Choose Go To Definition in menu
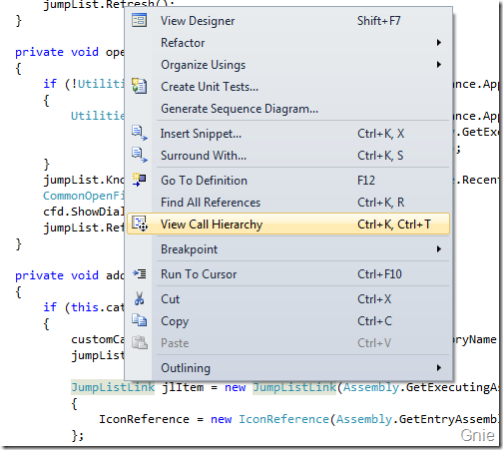Viewport: 503px width, 450px height. click(x=288, y=181)
